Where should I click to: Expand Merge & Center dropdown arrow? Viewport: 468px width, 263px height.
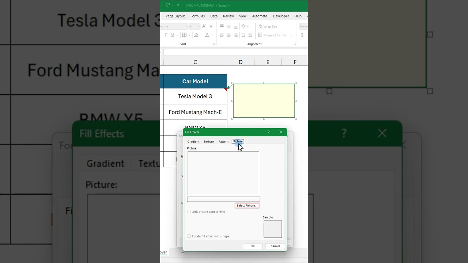[291, 35]
